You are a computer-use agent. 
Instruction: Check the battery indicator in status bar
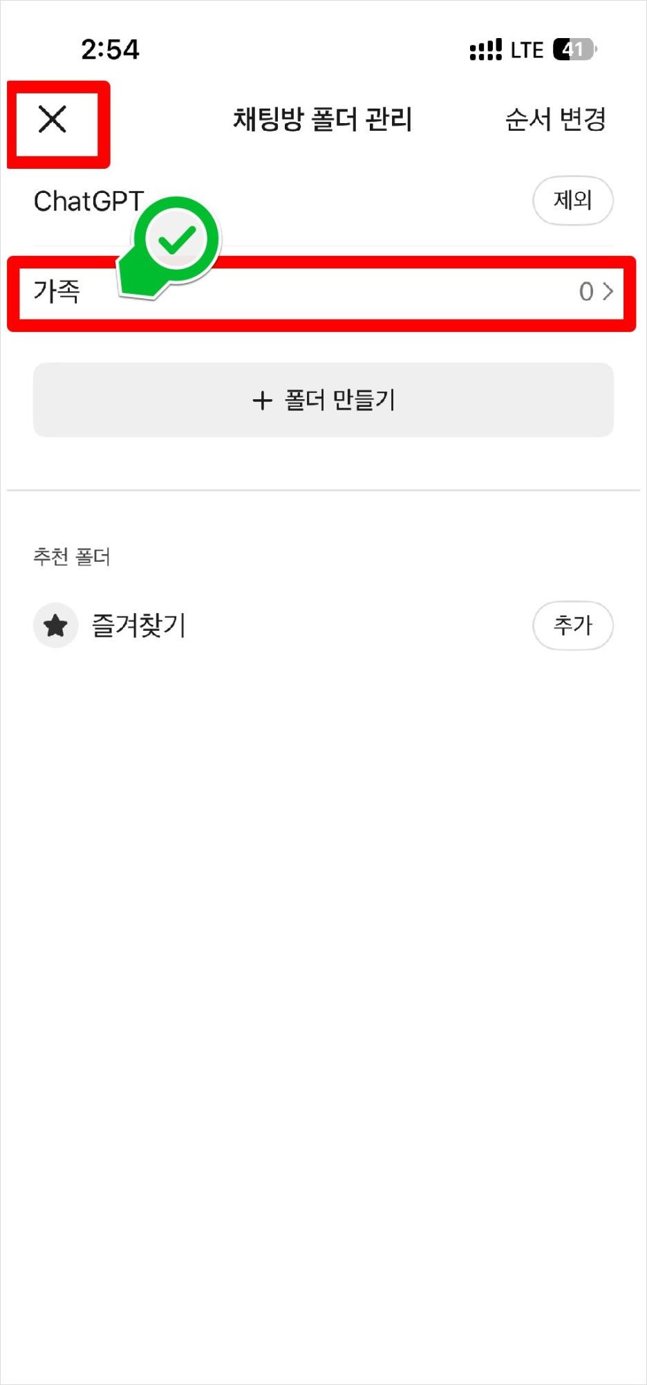[x=574, y=50]
